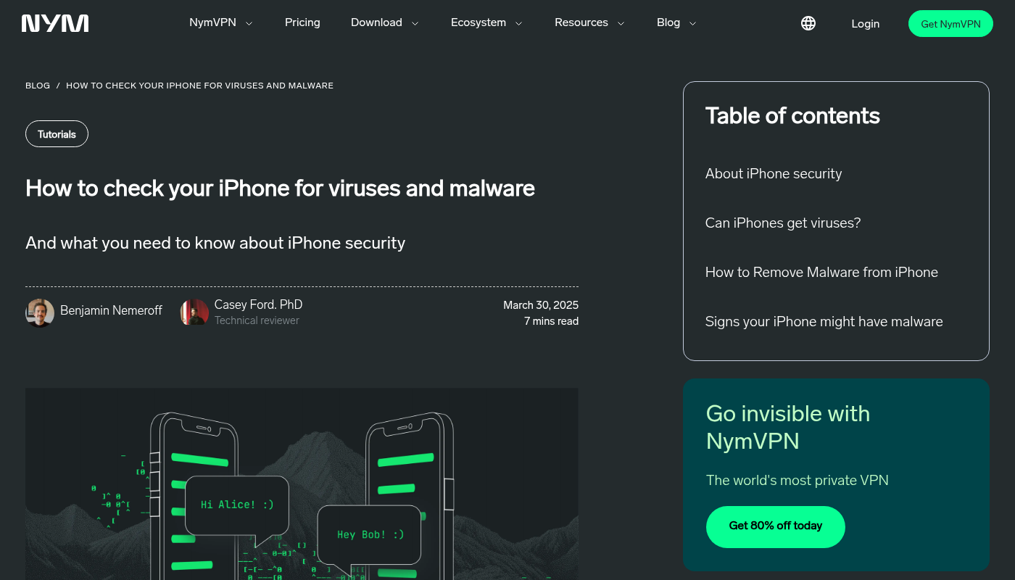Image resolution: width=1015 pixels, height=580 pixels.
Task: Click the Get 80% off today button
Action: [775, 526]
